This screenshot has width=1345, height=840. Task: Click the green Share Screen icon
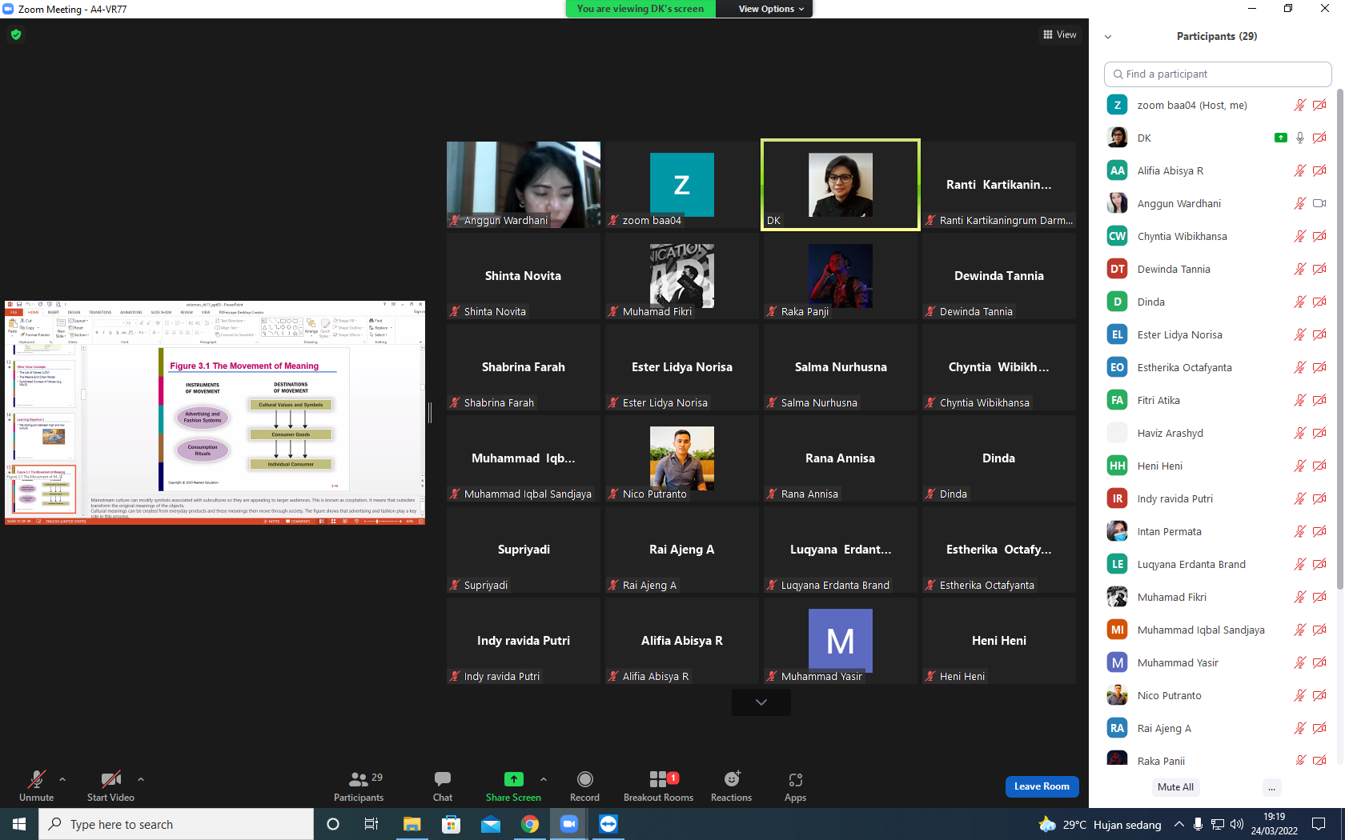coord(513,779)
